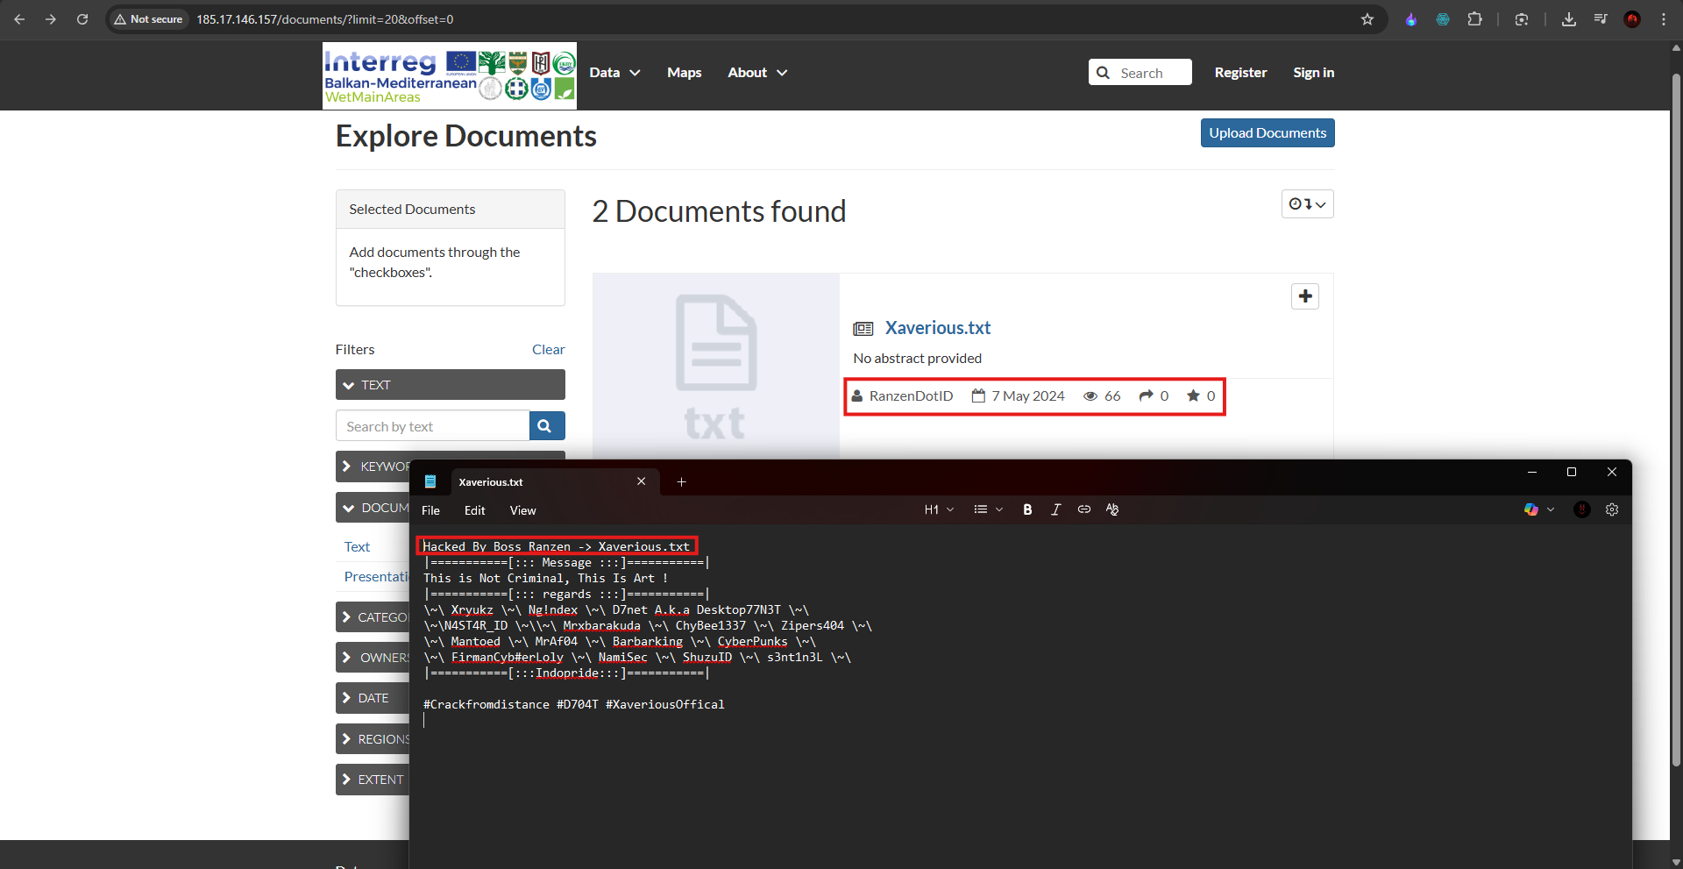
Task: Clear formatting icon in Notepad toolbar
Action: click(x=1112, y=509)
